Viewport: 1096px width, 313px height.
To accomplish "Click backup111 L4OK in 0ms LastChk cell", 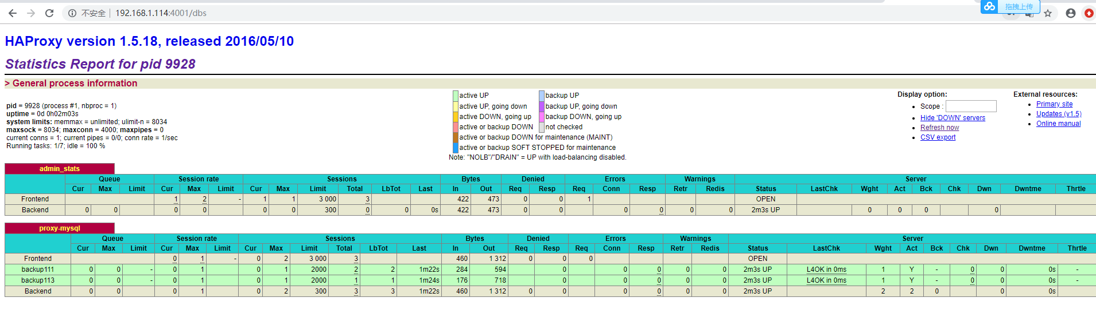I will click(x=826, y=270).
